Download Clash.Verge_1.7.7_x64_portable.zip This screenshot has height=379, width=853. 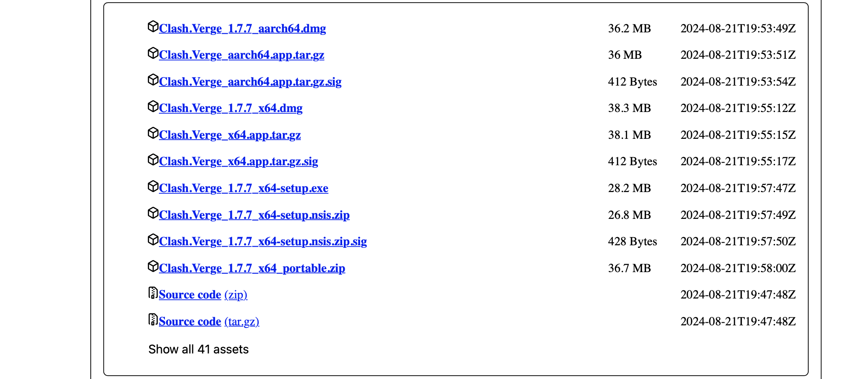pyautogui.click(x=252, y=268)
